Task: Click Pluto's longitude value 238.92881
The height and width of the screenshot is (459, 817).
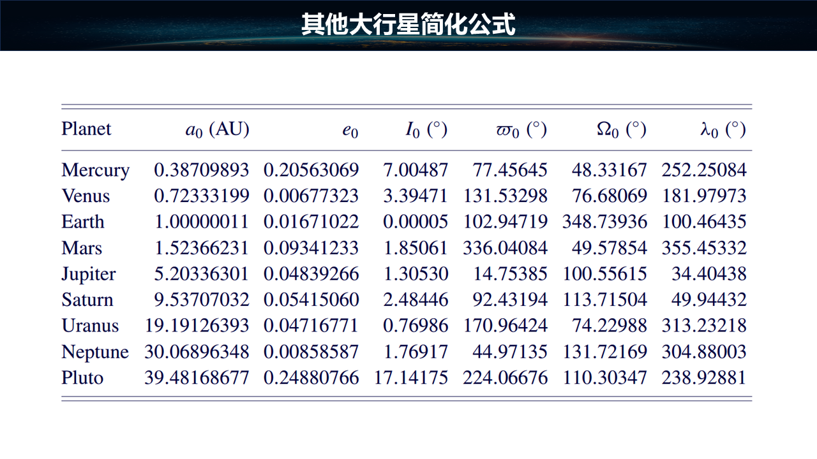Action: coord(703,377)
